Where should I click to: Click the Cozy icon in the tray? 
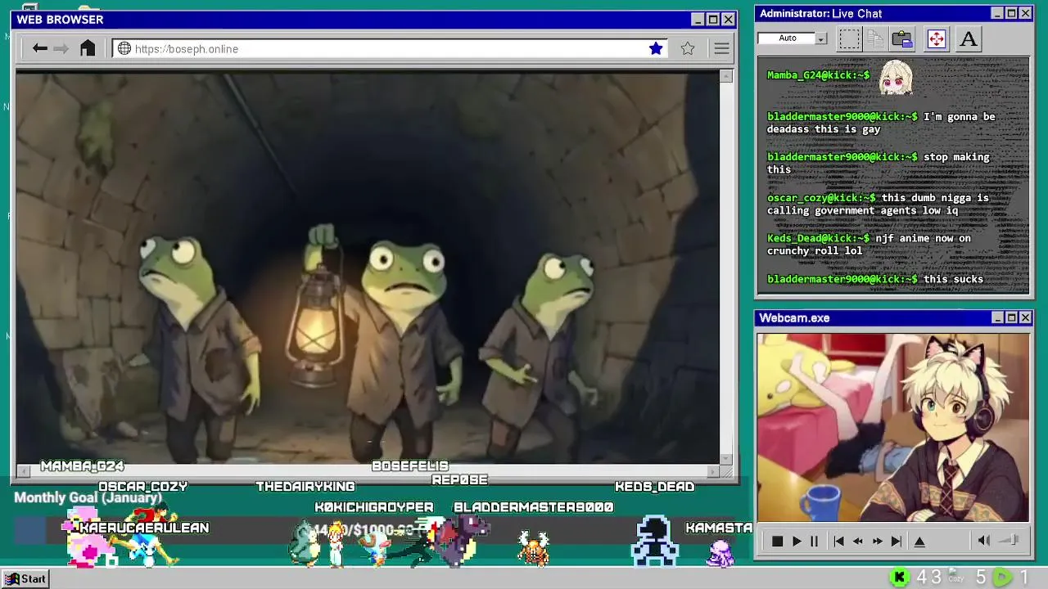coord(955,576)
